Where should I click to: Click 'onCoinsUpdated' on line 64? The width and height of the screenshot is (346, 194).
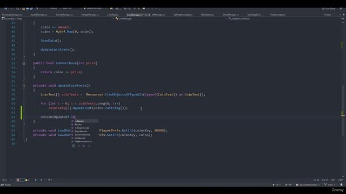tap(54, 117)
